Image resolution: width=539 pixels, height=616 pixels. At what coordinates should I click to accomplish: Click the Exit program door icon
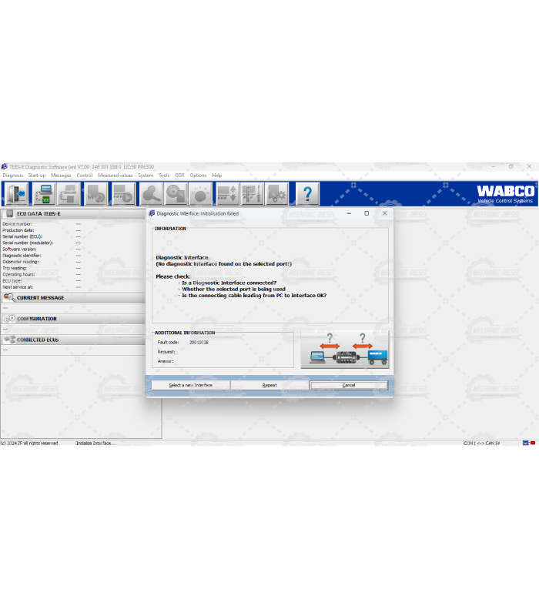pos(15,193)
